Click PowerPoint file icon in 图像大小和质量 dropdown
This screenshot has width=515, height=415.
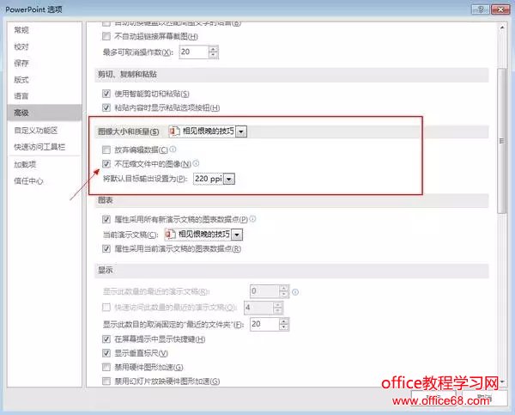174,131
